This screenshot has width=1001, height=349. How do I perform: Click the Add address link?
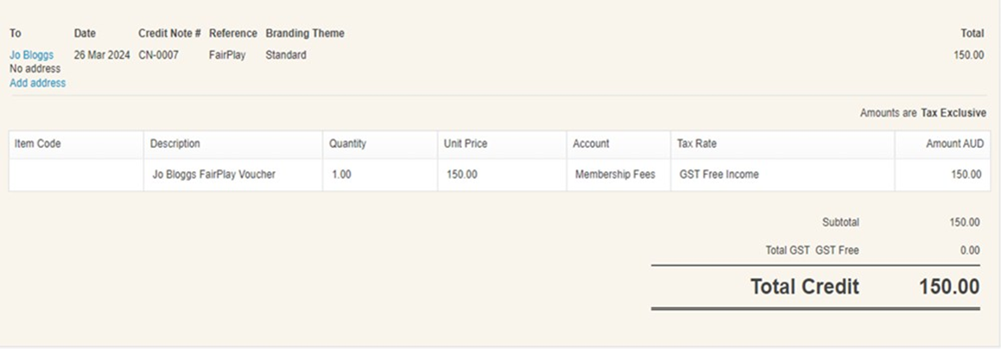(38, 83)
